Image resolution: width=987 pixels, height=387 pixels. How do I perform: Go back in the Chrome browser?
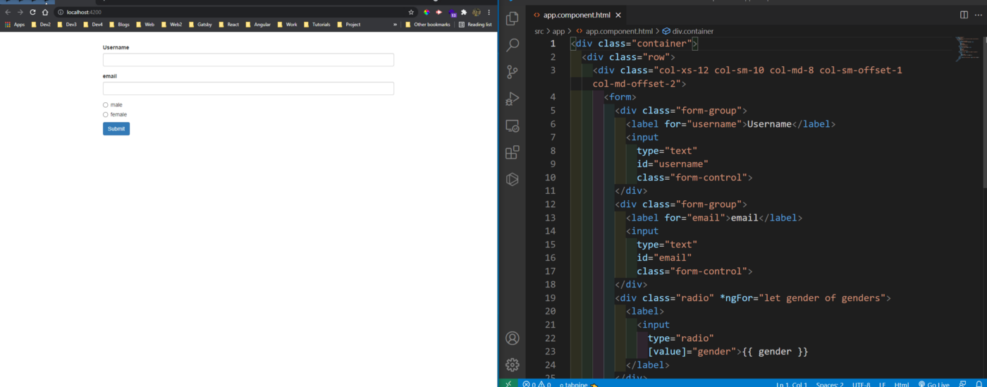pos(8,12)
